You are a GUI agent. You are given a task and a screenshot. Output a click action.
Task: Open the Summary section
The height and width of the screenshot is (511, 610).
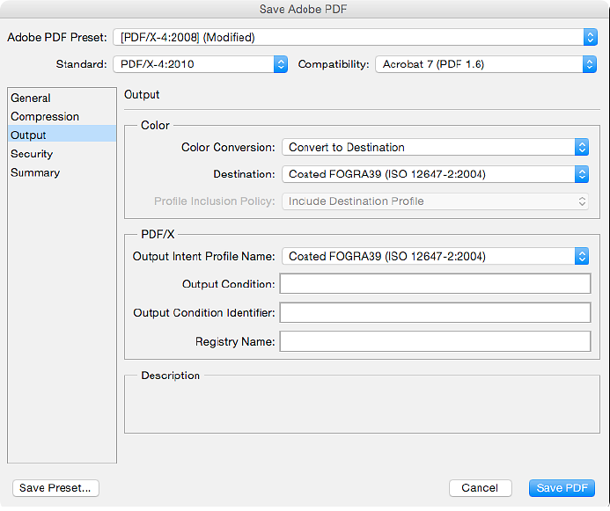pos(35,172)
